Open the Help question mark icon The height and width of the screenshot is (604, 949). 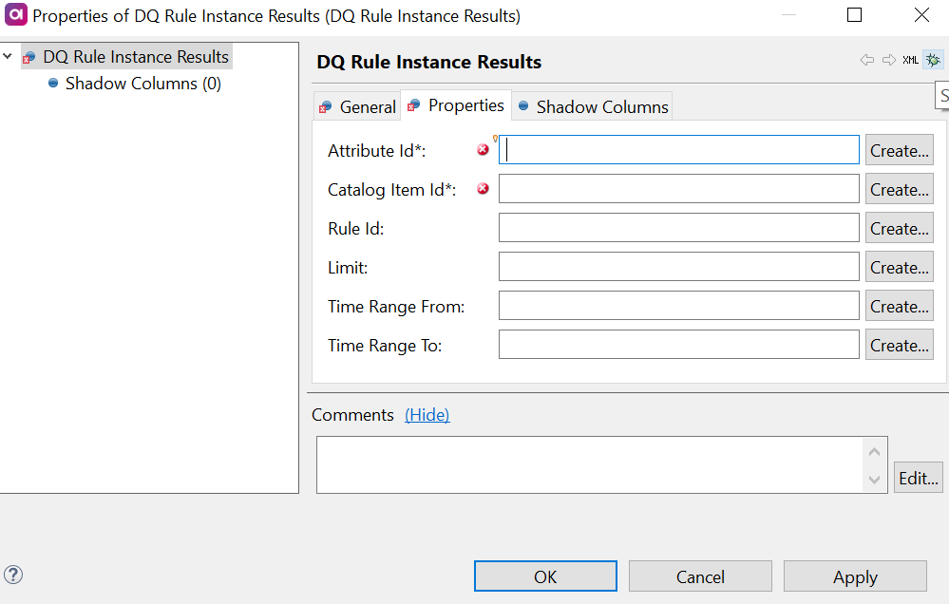pyautogui.click(x=13, y=575)
